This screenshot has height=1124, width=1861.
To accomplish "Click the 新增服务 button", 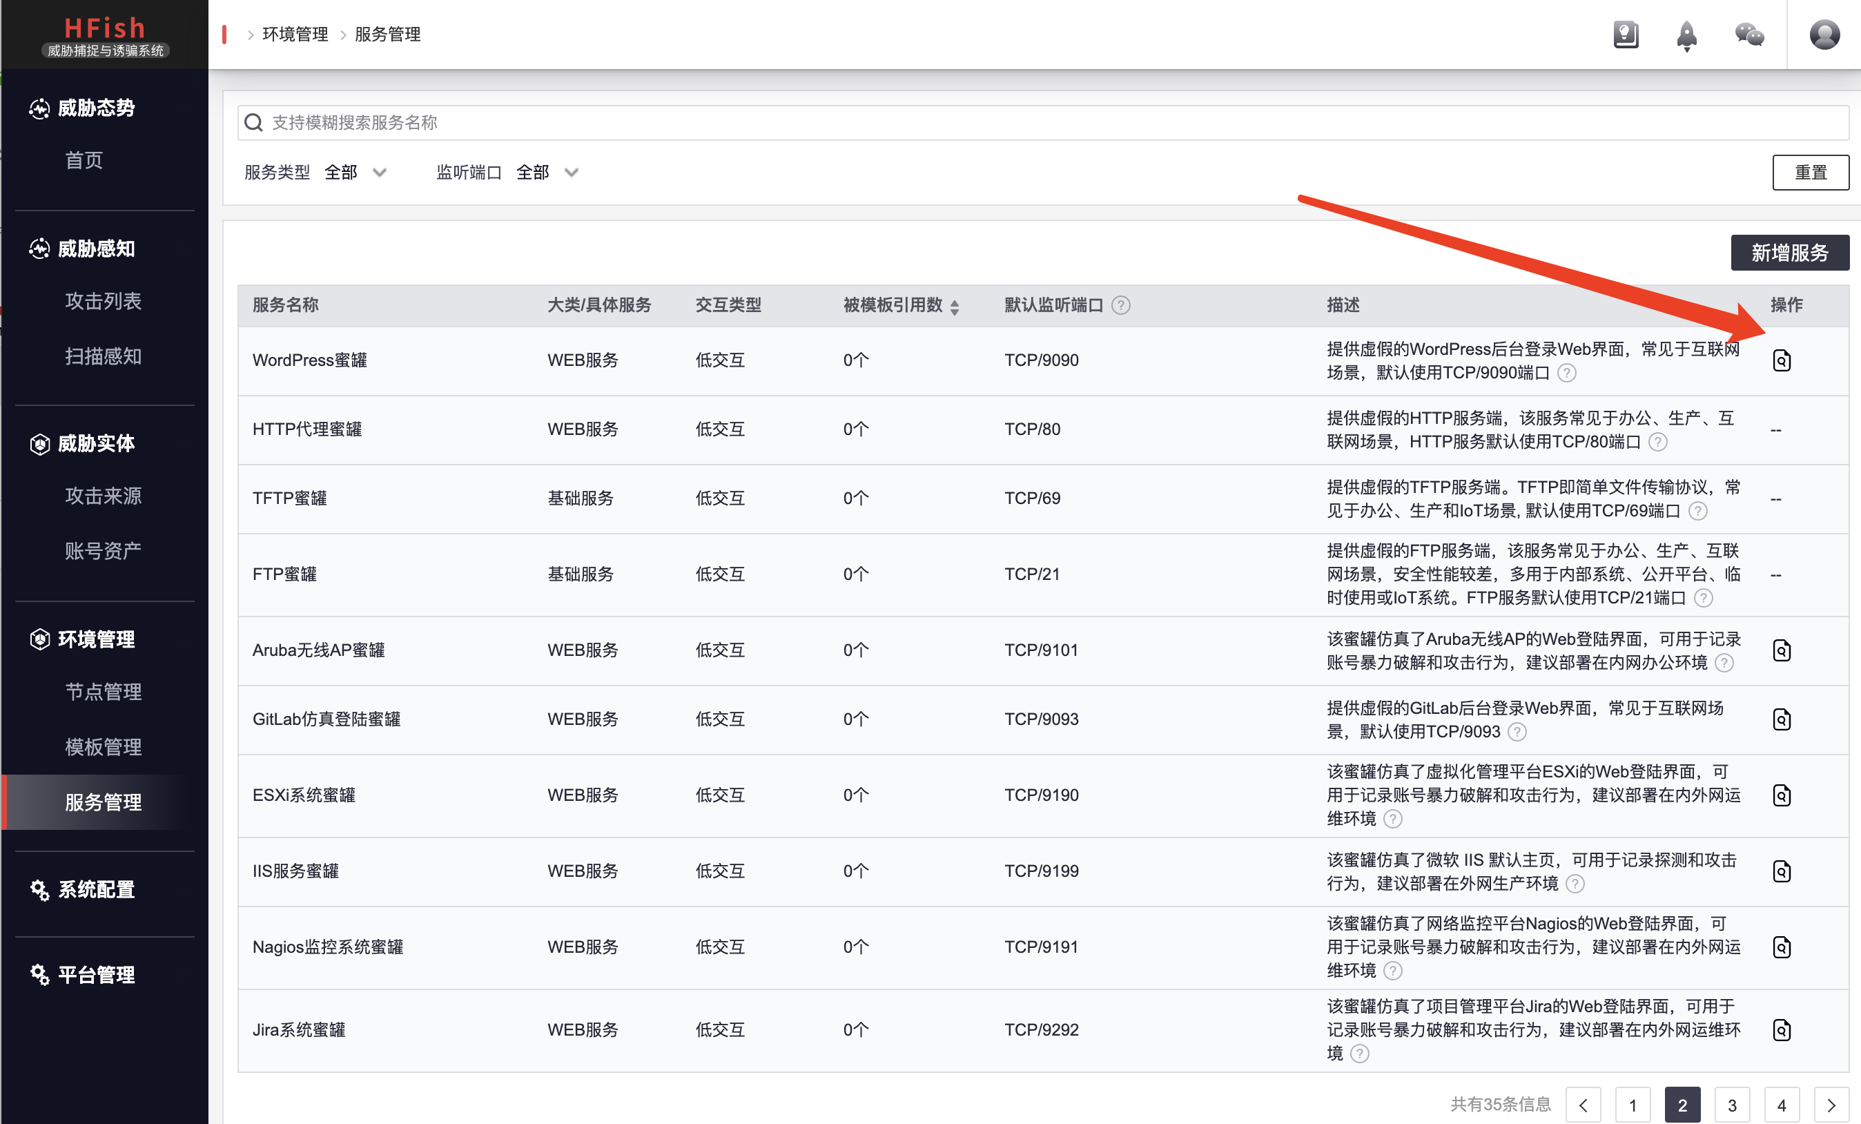I will (1789, 252).
